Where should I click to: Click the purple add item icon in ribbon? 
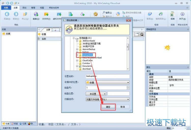[x=83, y=14]
